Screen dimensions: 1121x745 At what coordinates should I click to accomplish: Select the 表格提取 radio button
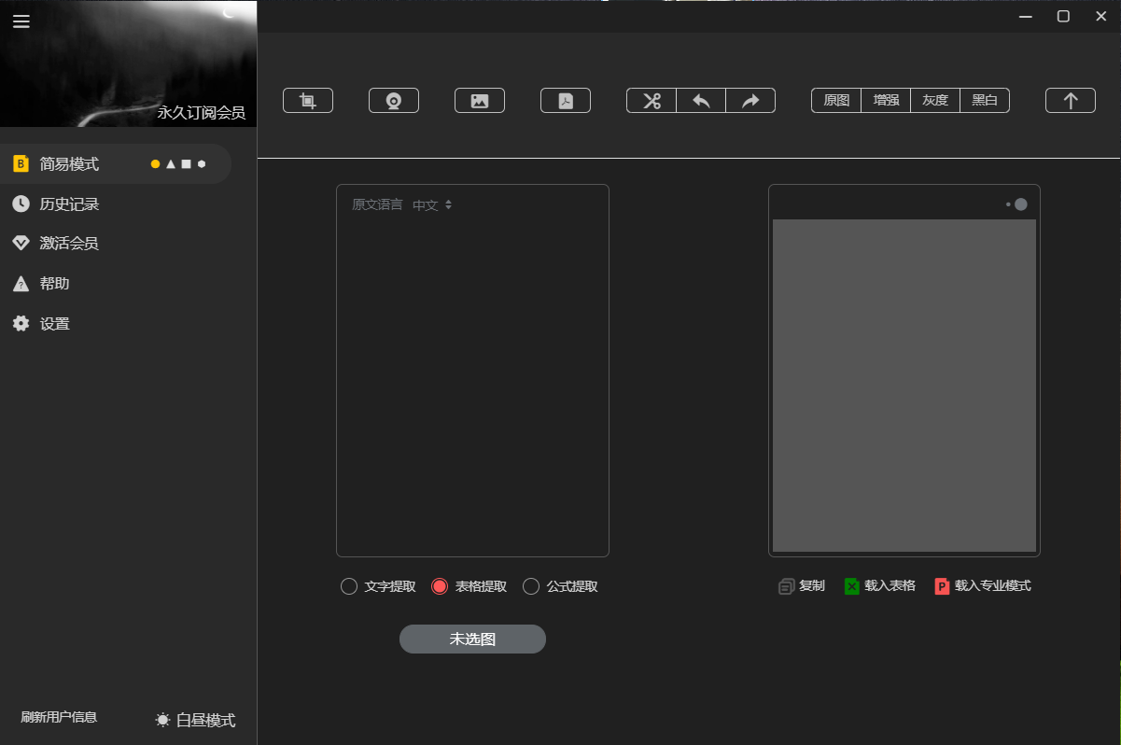[440, 586]
